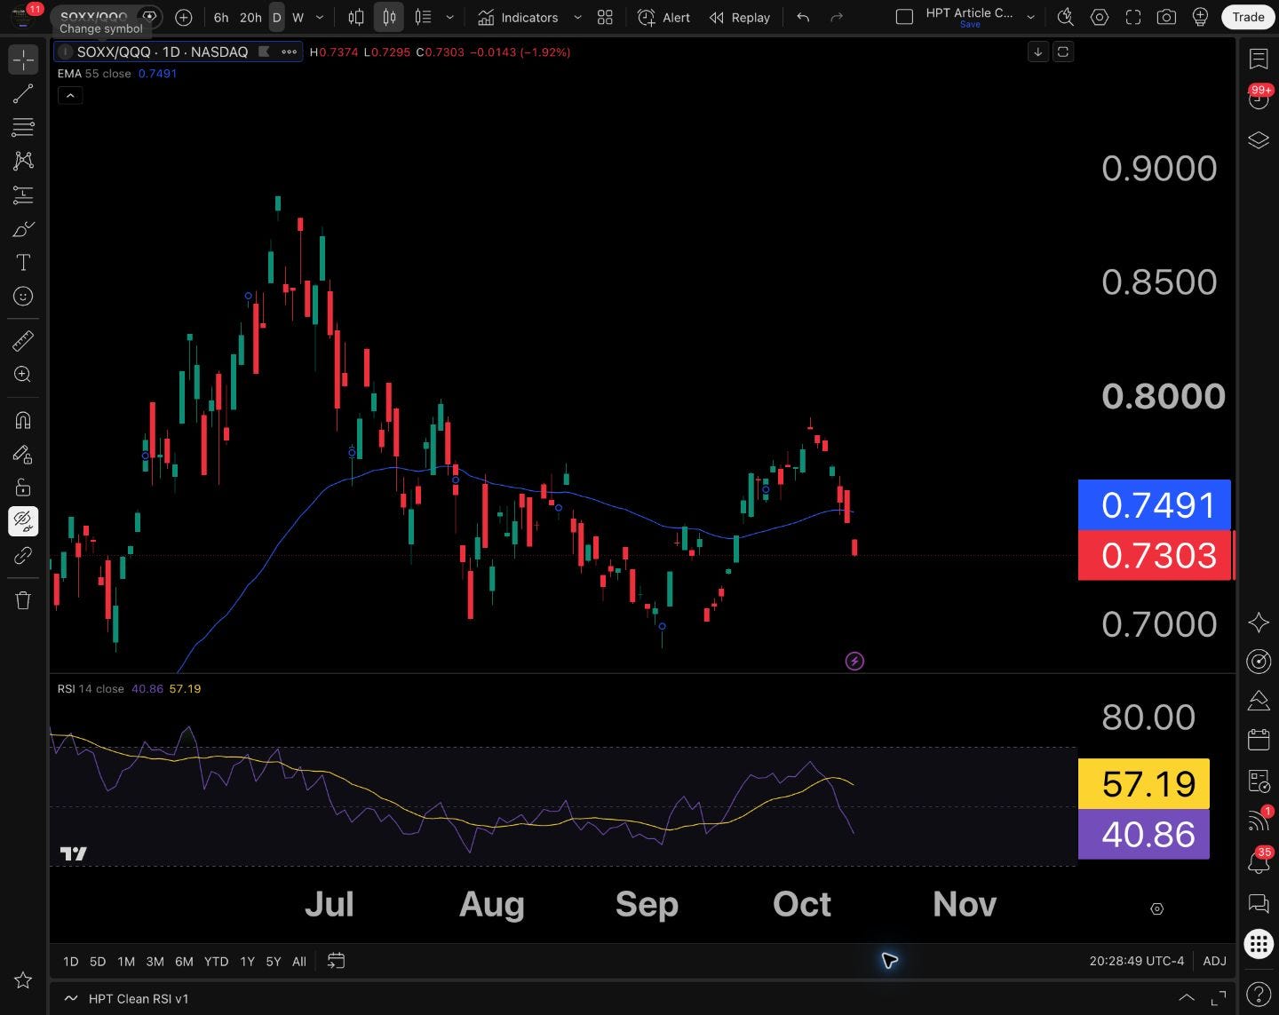The image size is (1279, 1015).
Task: Maximize the HPT Clean RSI editor panel
Action: (1219, 998)
